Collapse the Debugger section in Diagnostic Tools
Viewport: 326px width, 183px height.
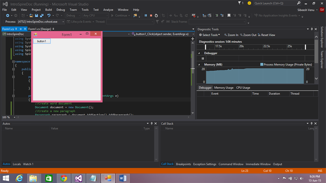click(199, 53)
